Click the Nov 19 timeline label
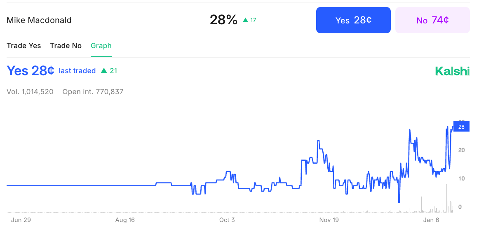 click(x=329, y=220)
